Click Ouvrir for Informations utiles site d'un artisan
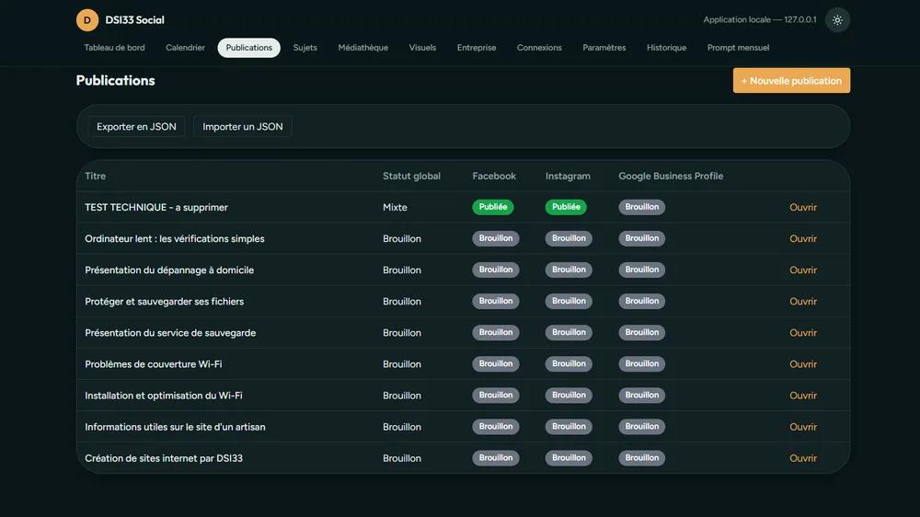Viewport: 920px width, 517px height. coord(802,427)
